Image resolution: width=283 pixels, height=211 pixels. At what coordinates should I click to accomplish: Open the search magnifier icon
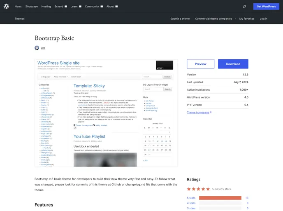click(x=244, y=7)
